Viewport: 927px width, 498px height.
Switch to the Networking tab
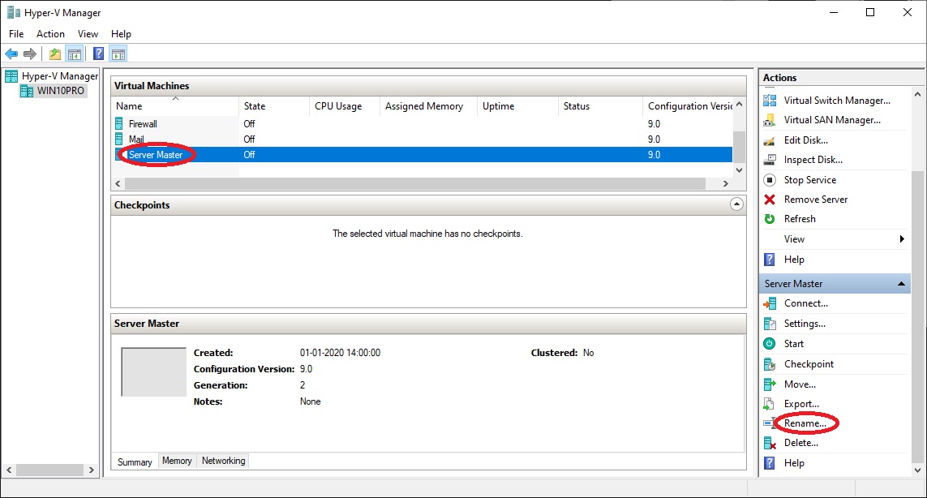(x=224, y=461)
